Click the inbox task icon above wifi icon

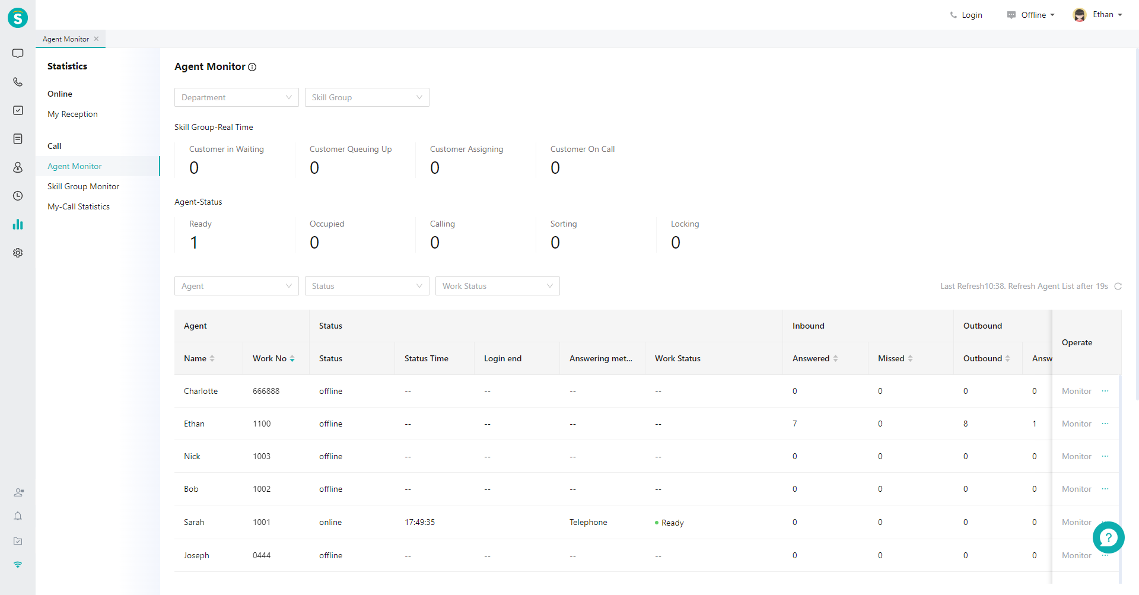pyautogui.click(x=18, y=541)
